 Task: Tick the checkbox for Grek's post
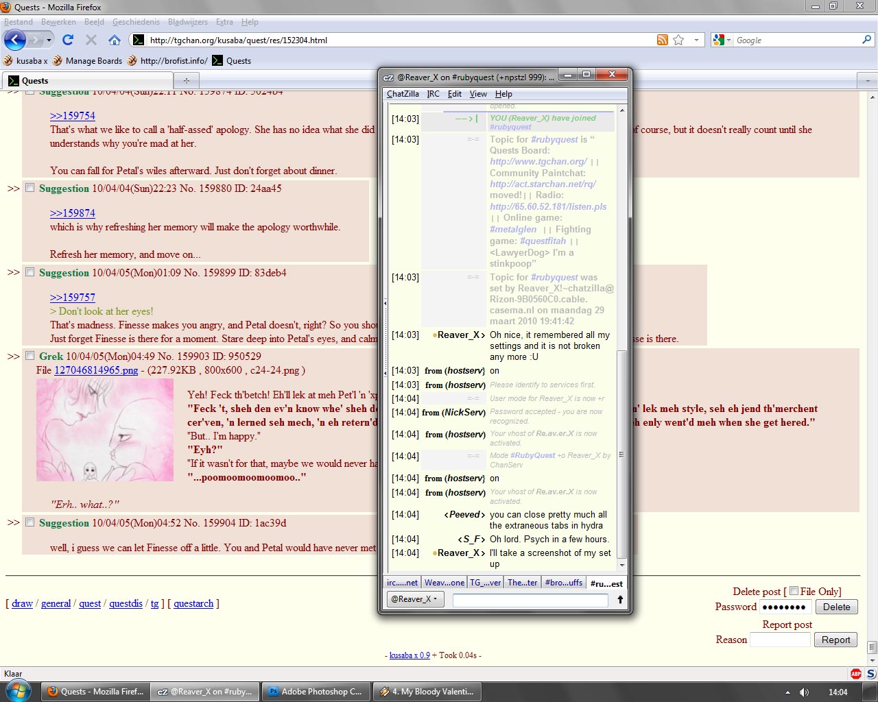[x=30, y=356]
